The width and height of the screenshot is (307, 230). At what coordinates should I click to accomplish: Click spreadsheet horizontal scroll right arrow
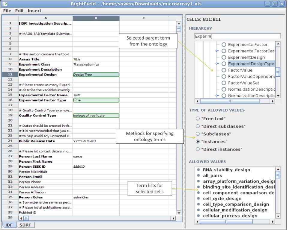pos(173,218)
